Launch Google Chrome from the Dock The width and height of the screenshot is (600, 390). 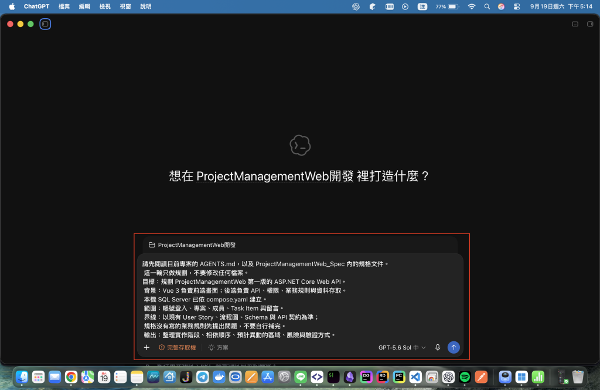pyautogui.click(x=71, y=377)
